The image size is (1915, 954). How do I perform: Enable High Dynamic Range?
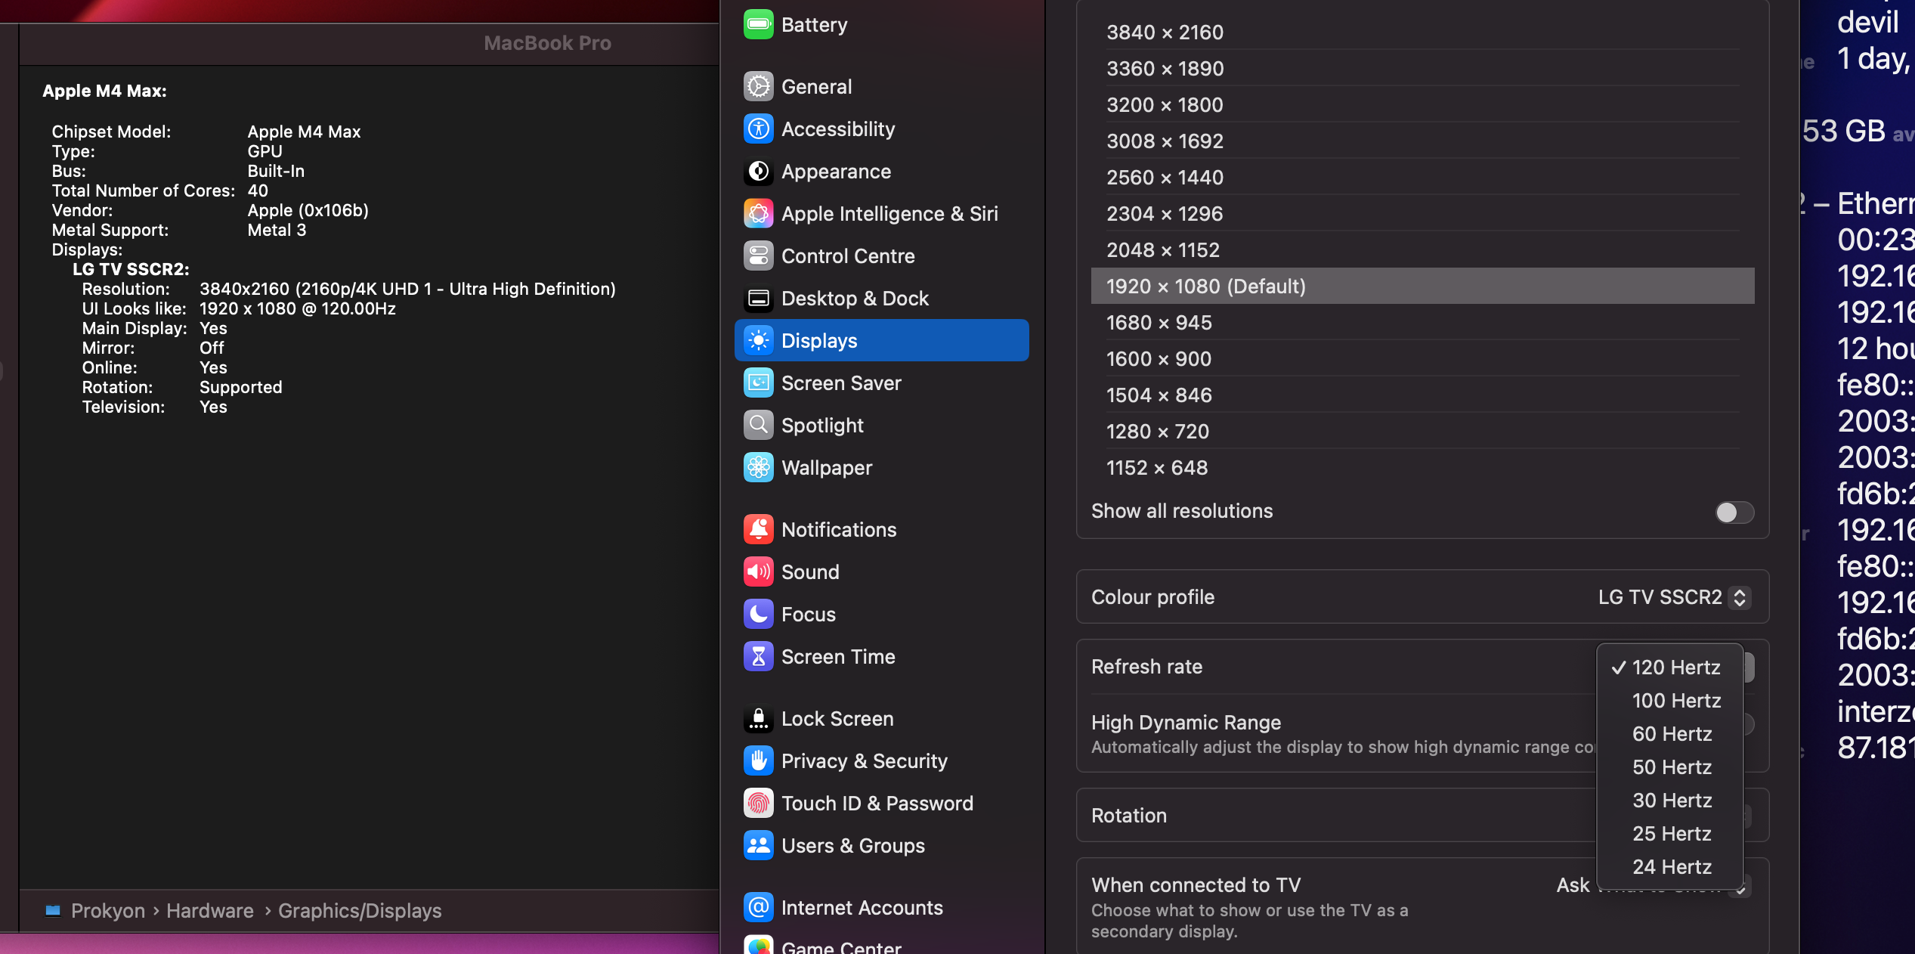1746,724
